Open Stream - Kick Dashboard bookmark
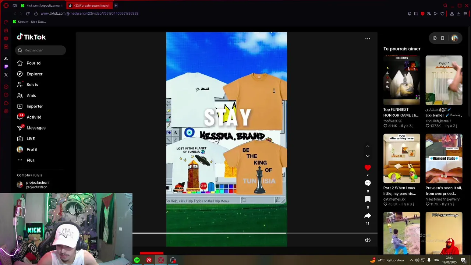The width and height of the screenshot is (471, 265). 29,22
